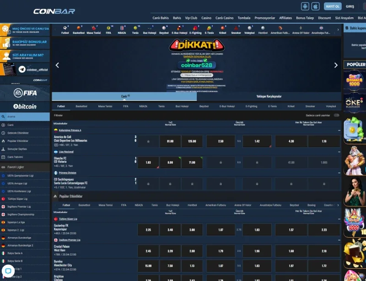
Task: Open Casino menu item
Action: [206, 18]
